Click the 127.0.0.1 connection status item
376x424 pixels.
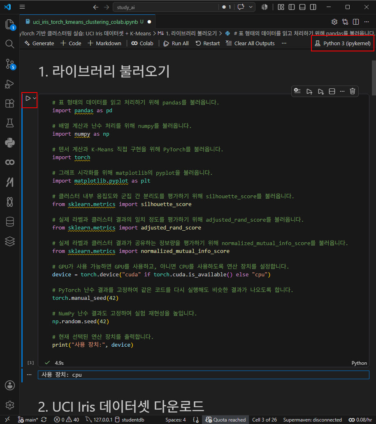pyautogui.click(x=99, y=419)
